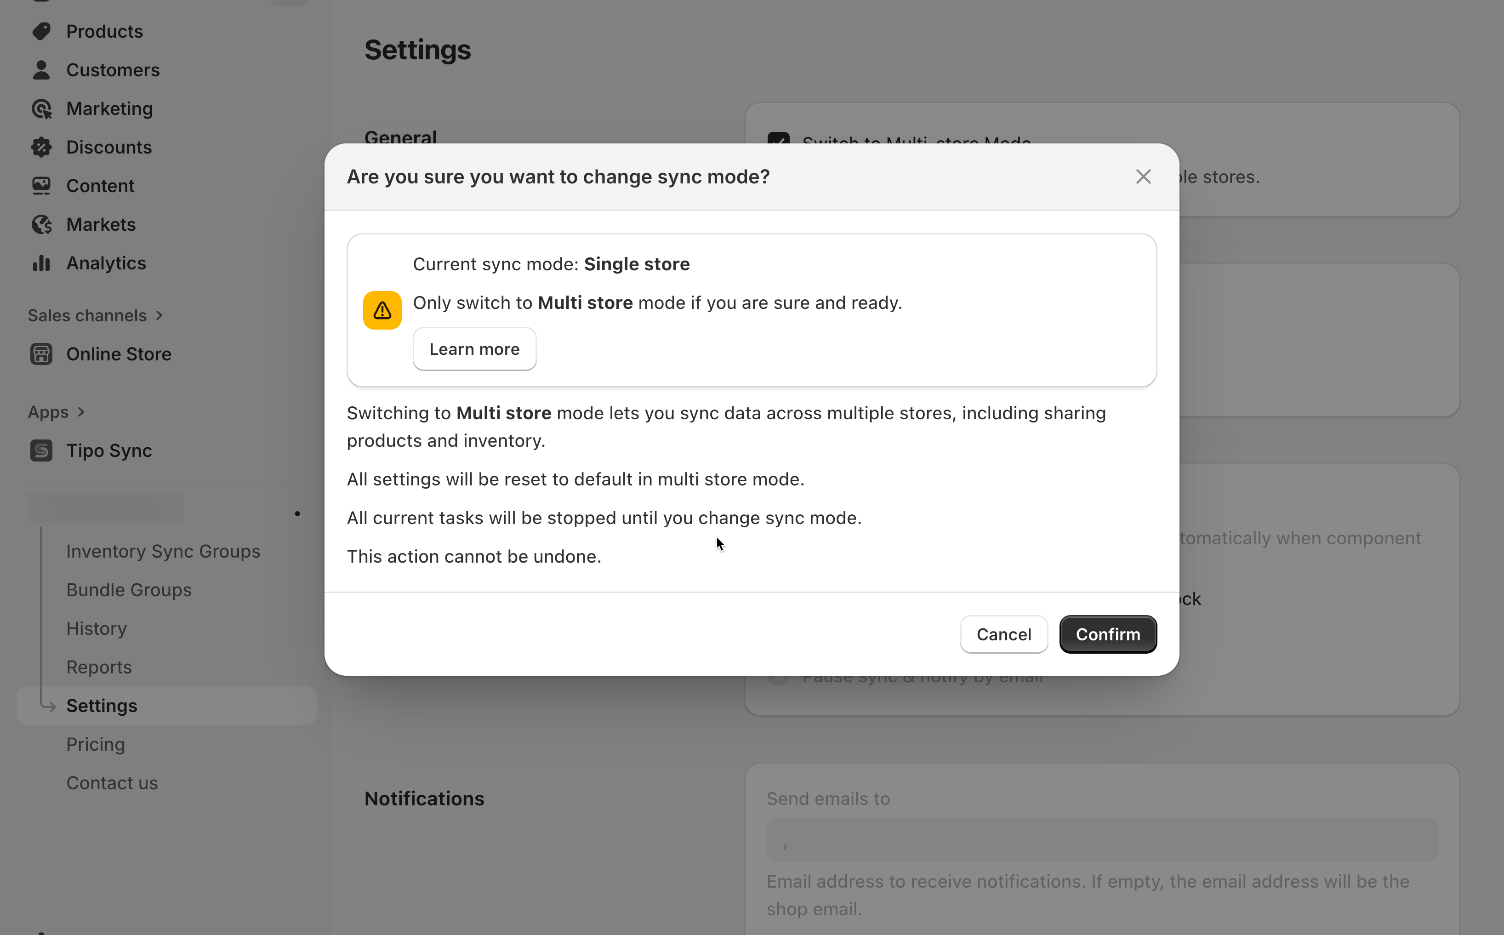Click the Content image icon
The height and width of the screenshot is (935, 1504).
pos(41,186)
